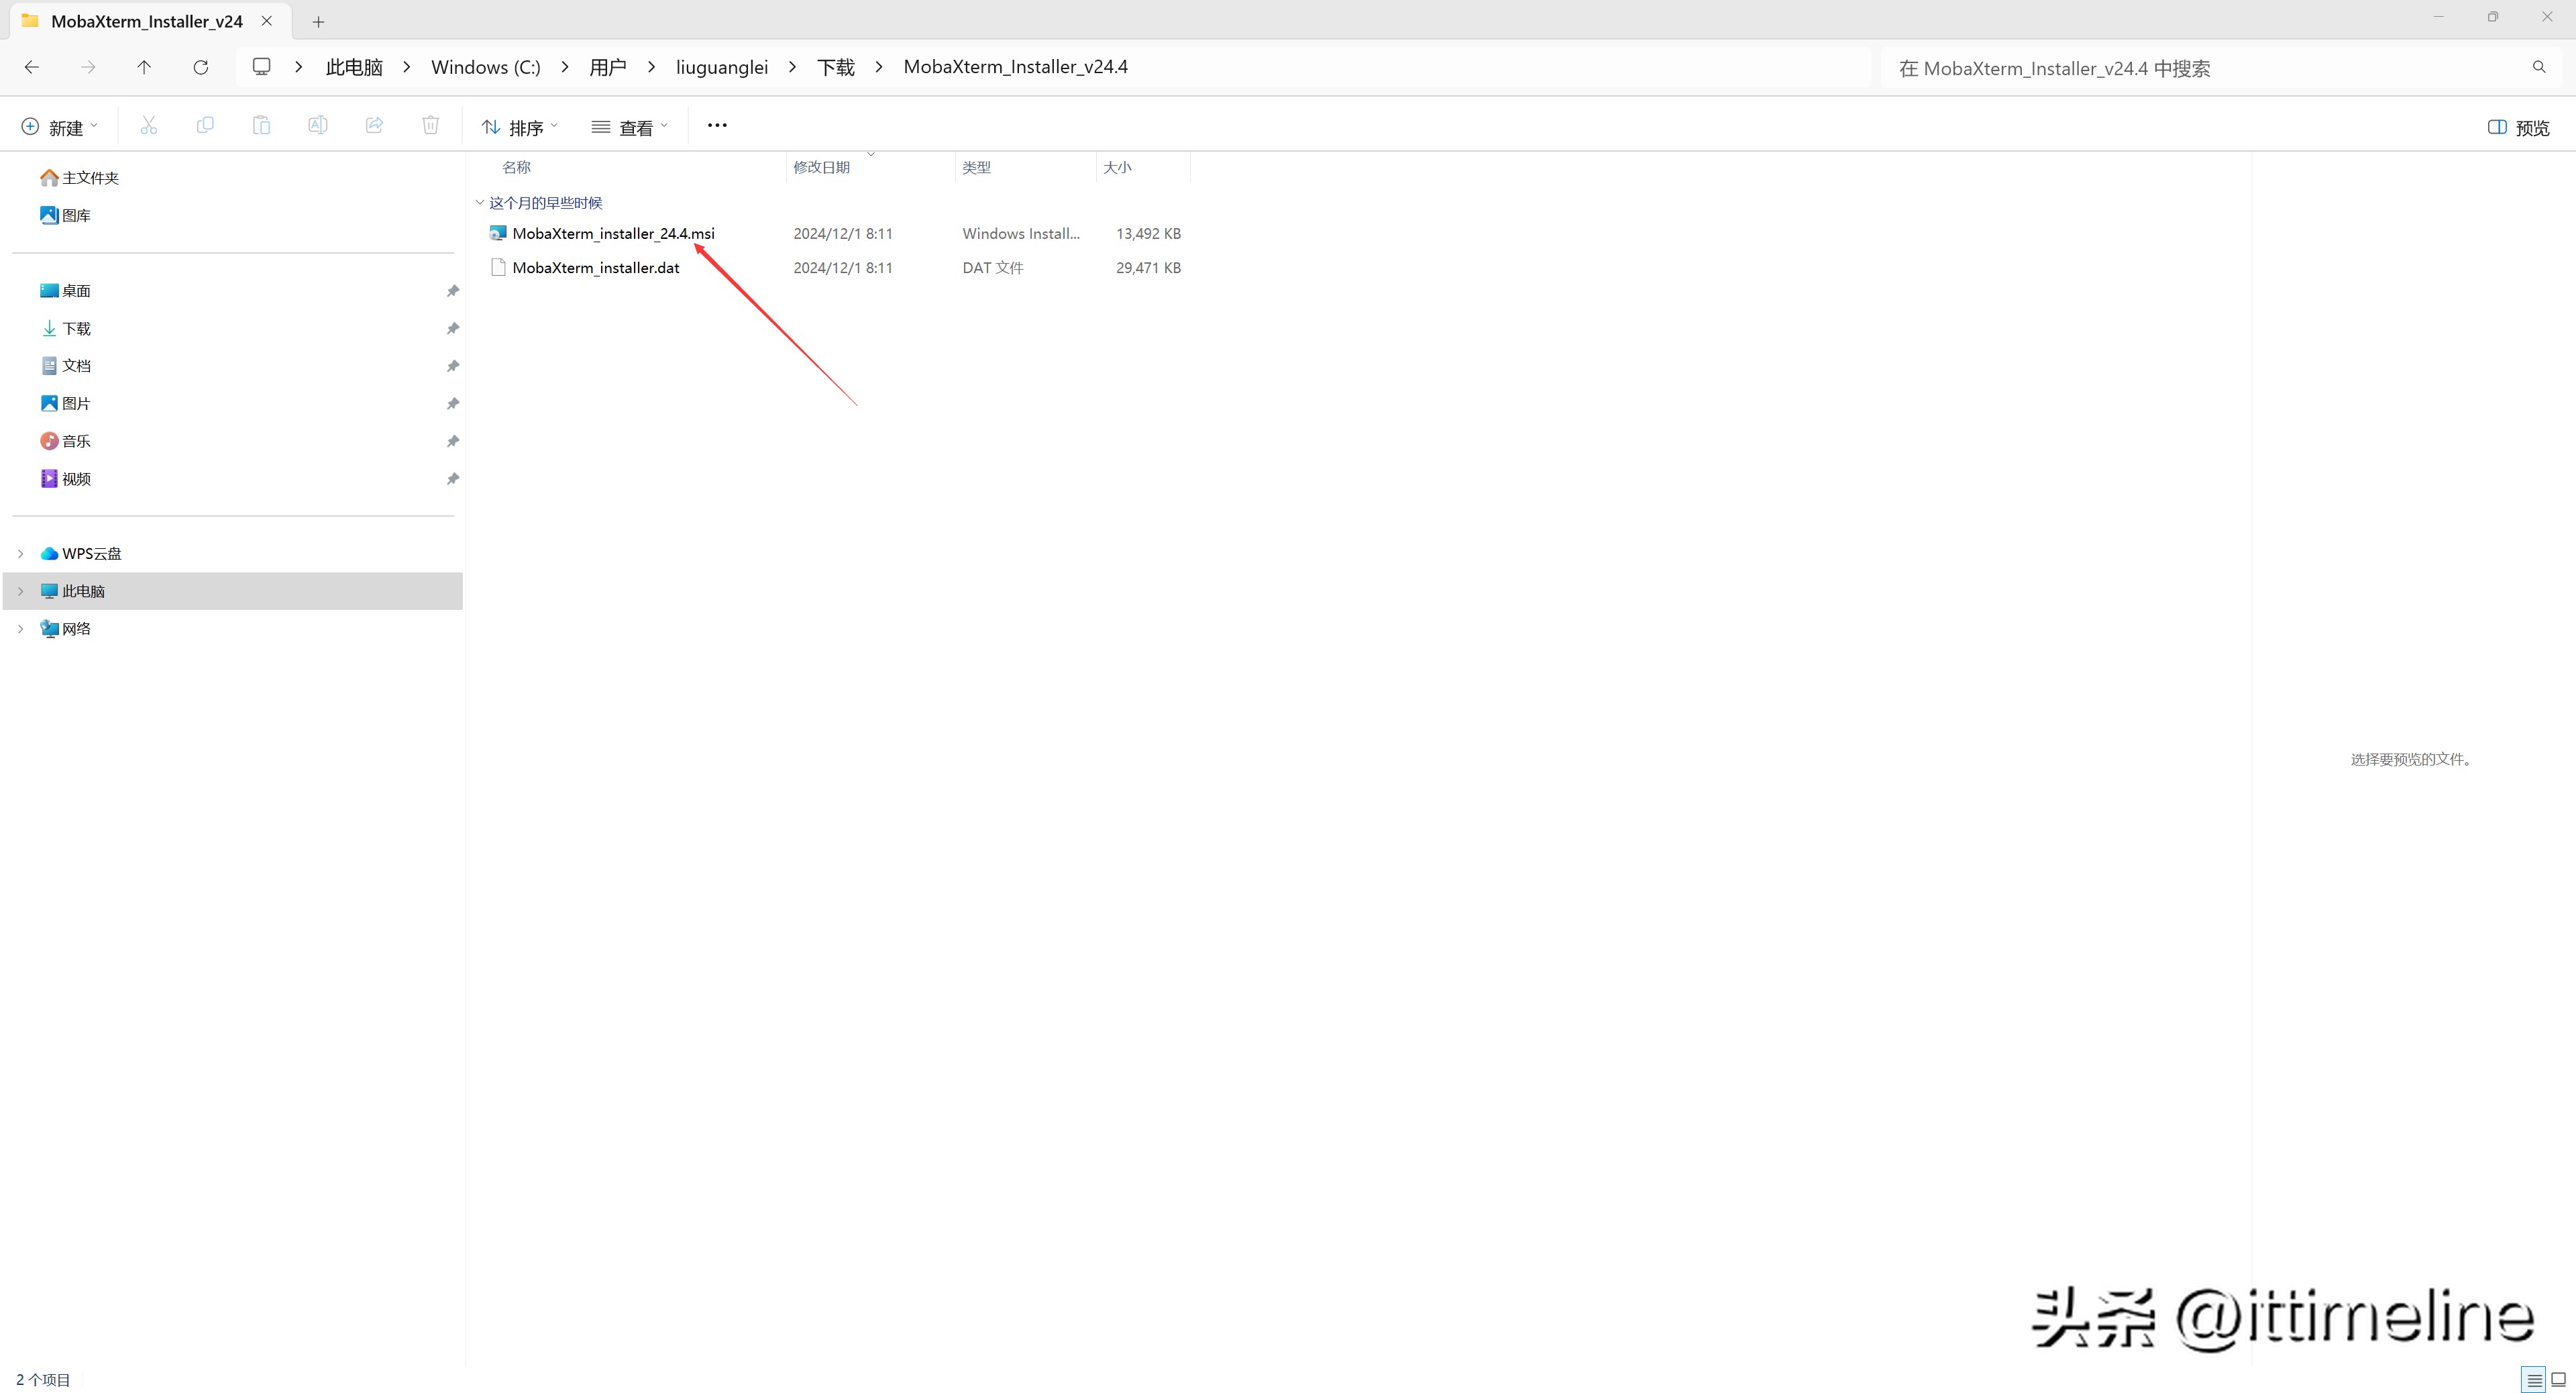Click the 新建 new button
The image size is (2576, 1393).
[x=59, y=127]
